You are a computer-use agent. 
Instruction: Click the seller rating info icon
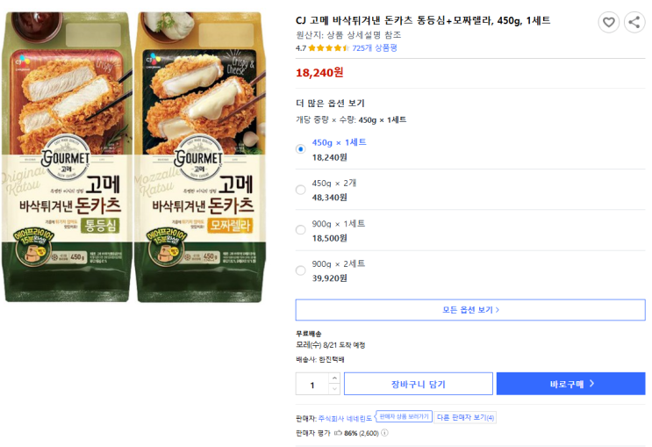(384, 433)
